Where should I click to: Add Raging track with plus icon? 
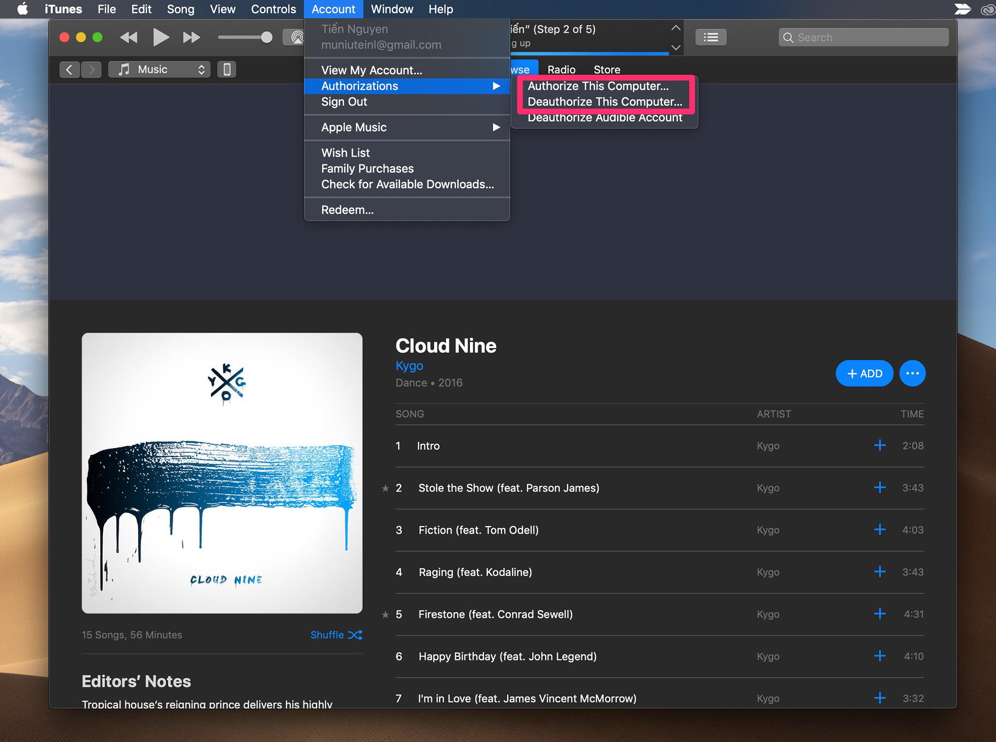[x=880, y=572]
